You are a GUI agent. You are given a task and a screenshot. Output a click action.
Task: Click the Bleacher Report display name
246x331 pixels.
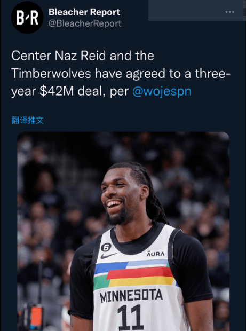(84, 12)
